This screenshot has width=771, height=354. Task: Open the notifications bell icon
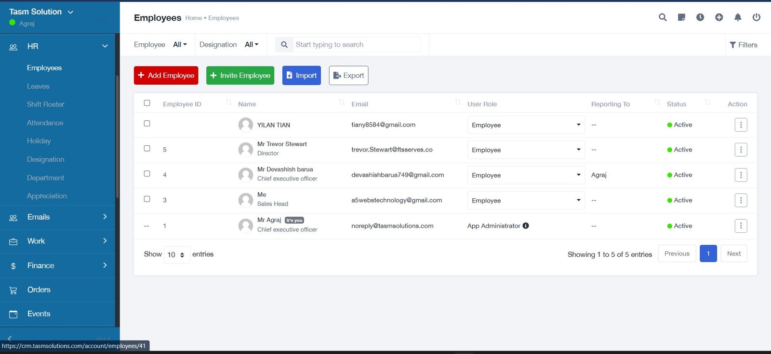tap(738, 17)
